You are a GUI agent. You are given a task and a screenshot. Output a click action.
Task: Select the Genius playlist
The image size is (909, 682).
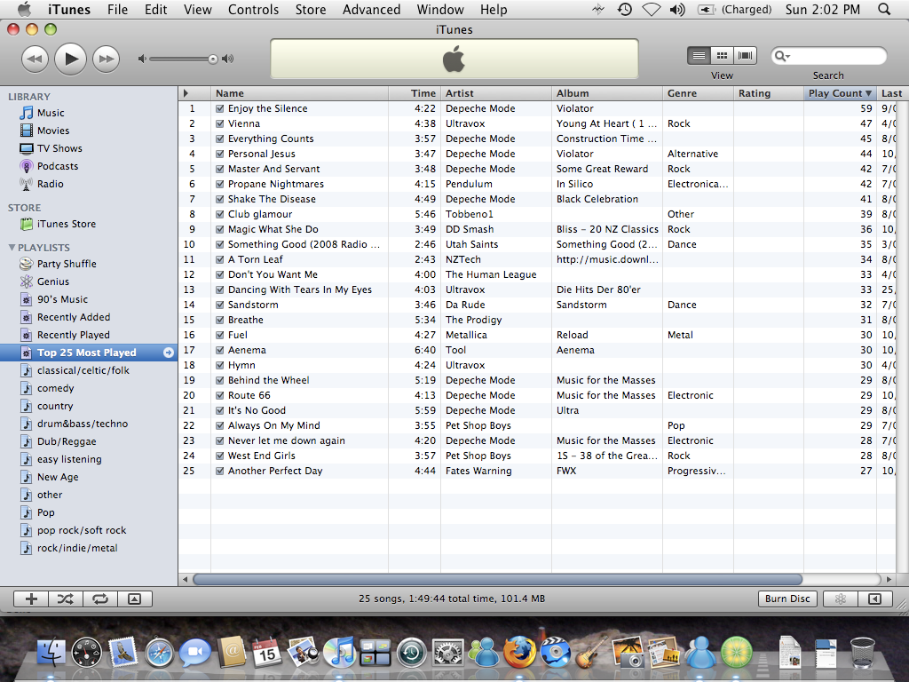point(89,282)
